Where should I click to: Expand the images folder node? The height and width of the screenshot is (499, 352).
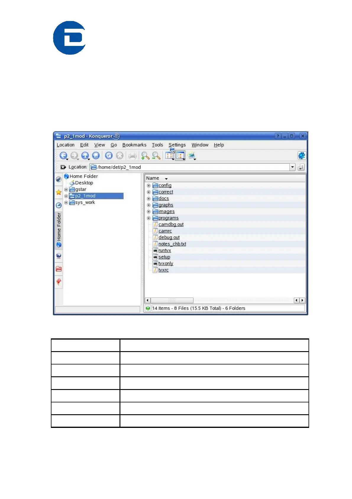(x=149, y=212)
